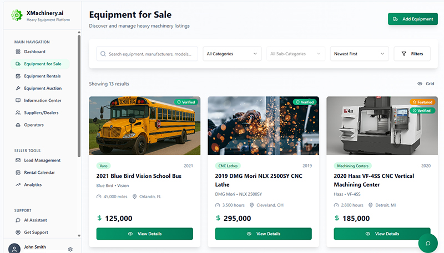Click the Equipment Auction gavel icon

[x=18, y=88]
